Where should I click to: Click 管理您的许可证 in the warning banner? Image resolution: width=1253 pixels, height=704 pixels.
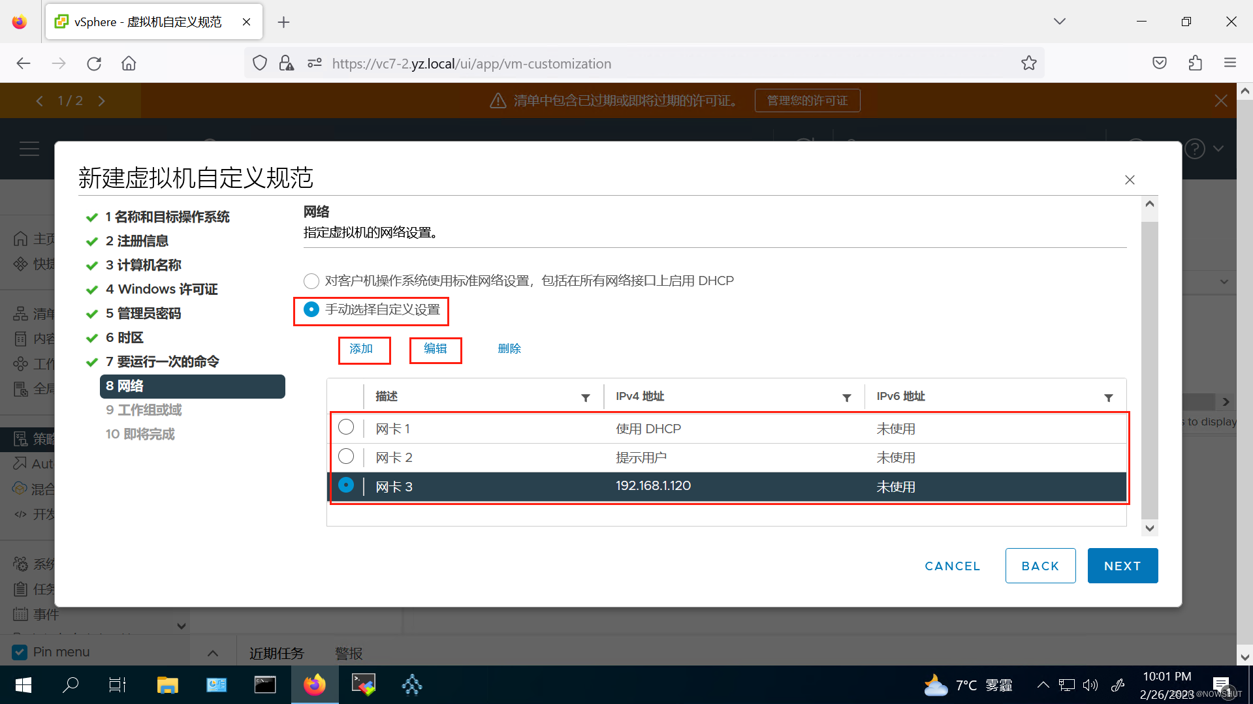click(x=807, y=100)
